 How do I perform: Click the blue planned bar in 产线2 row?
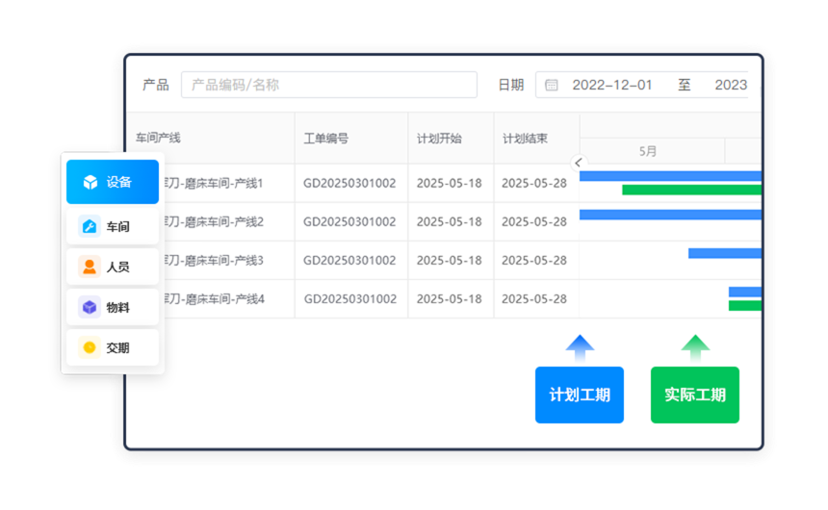671,215
